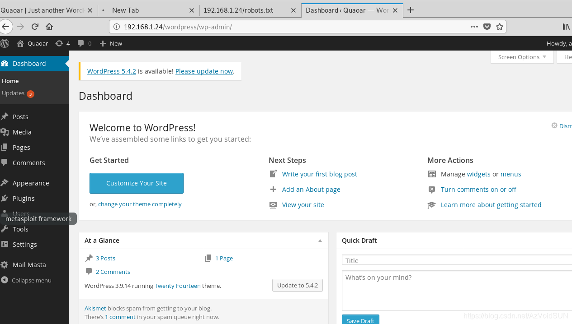Viewport: 572px width, 324px height.
Task: Click the Quick Draft Title field
Action: pos(457,260)
